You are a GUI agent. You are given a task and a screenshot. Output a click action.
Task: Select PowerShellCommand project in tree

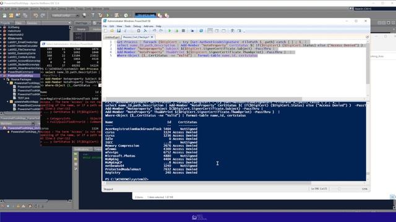click(20, 72)
